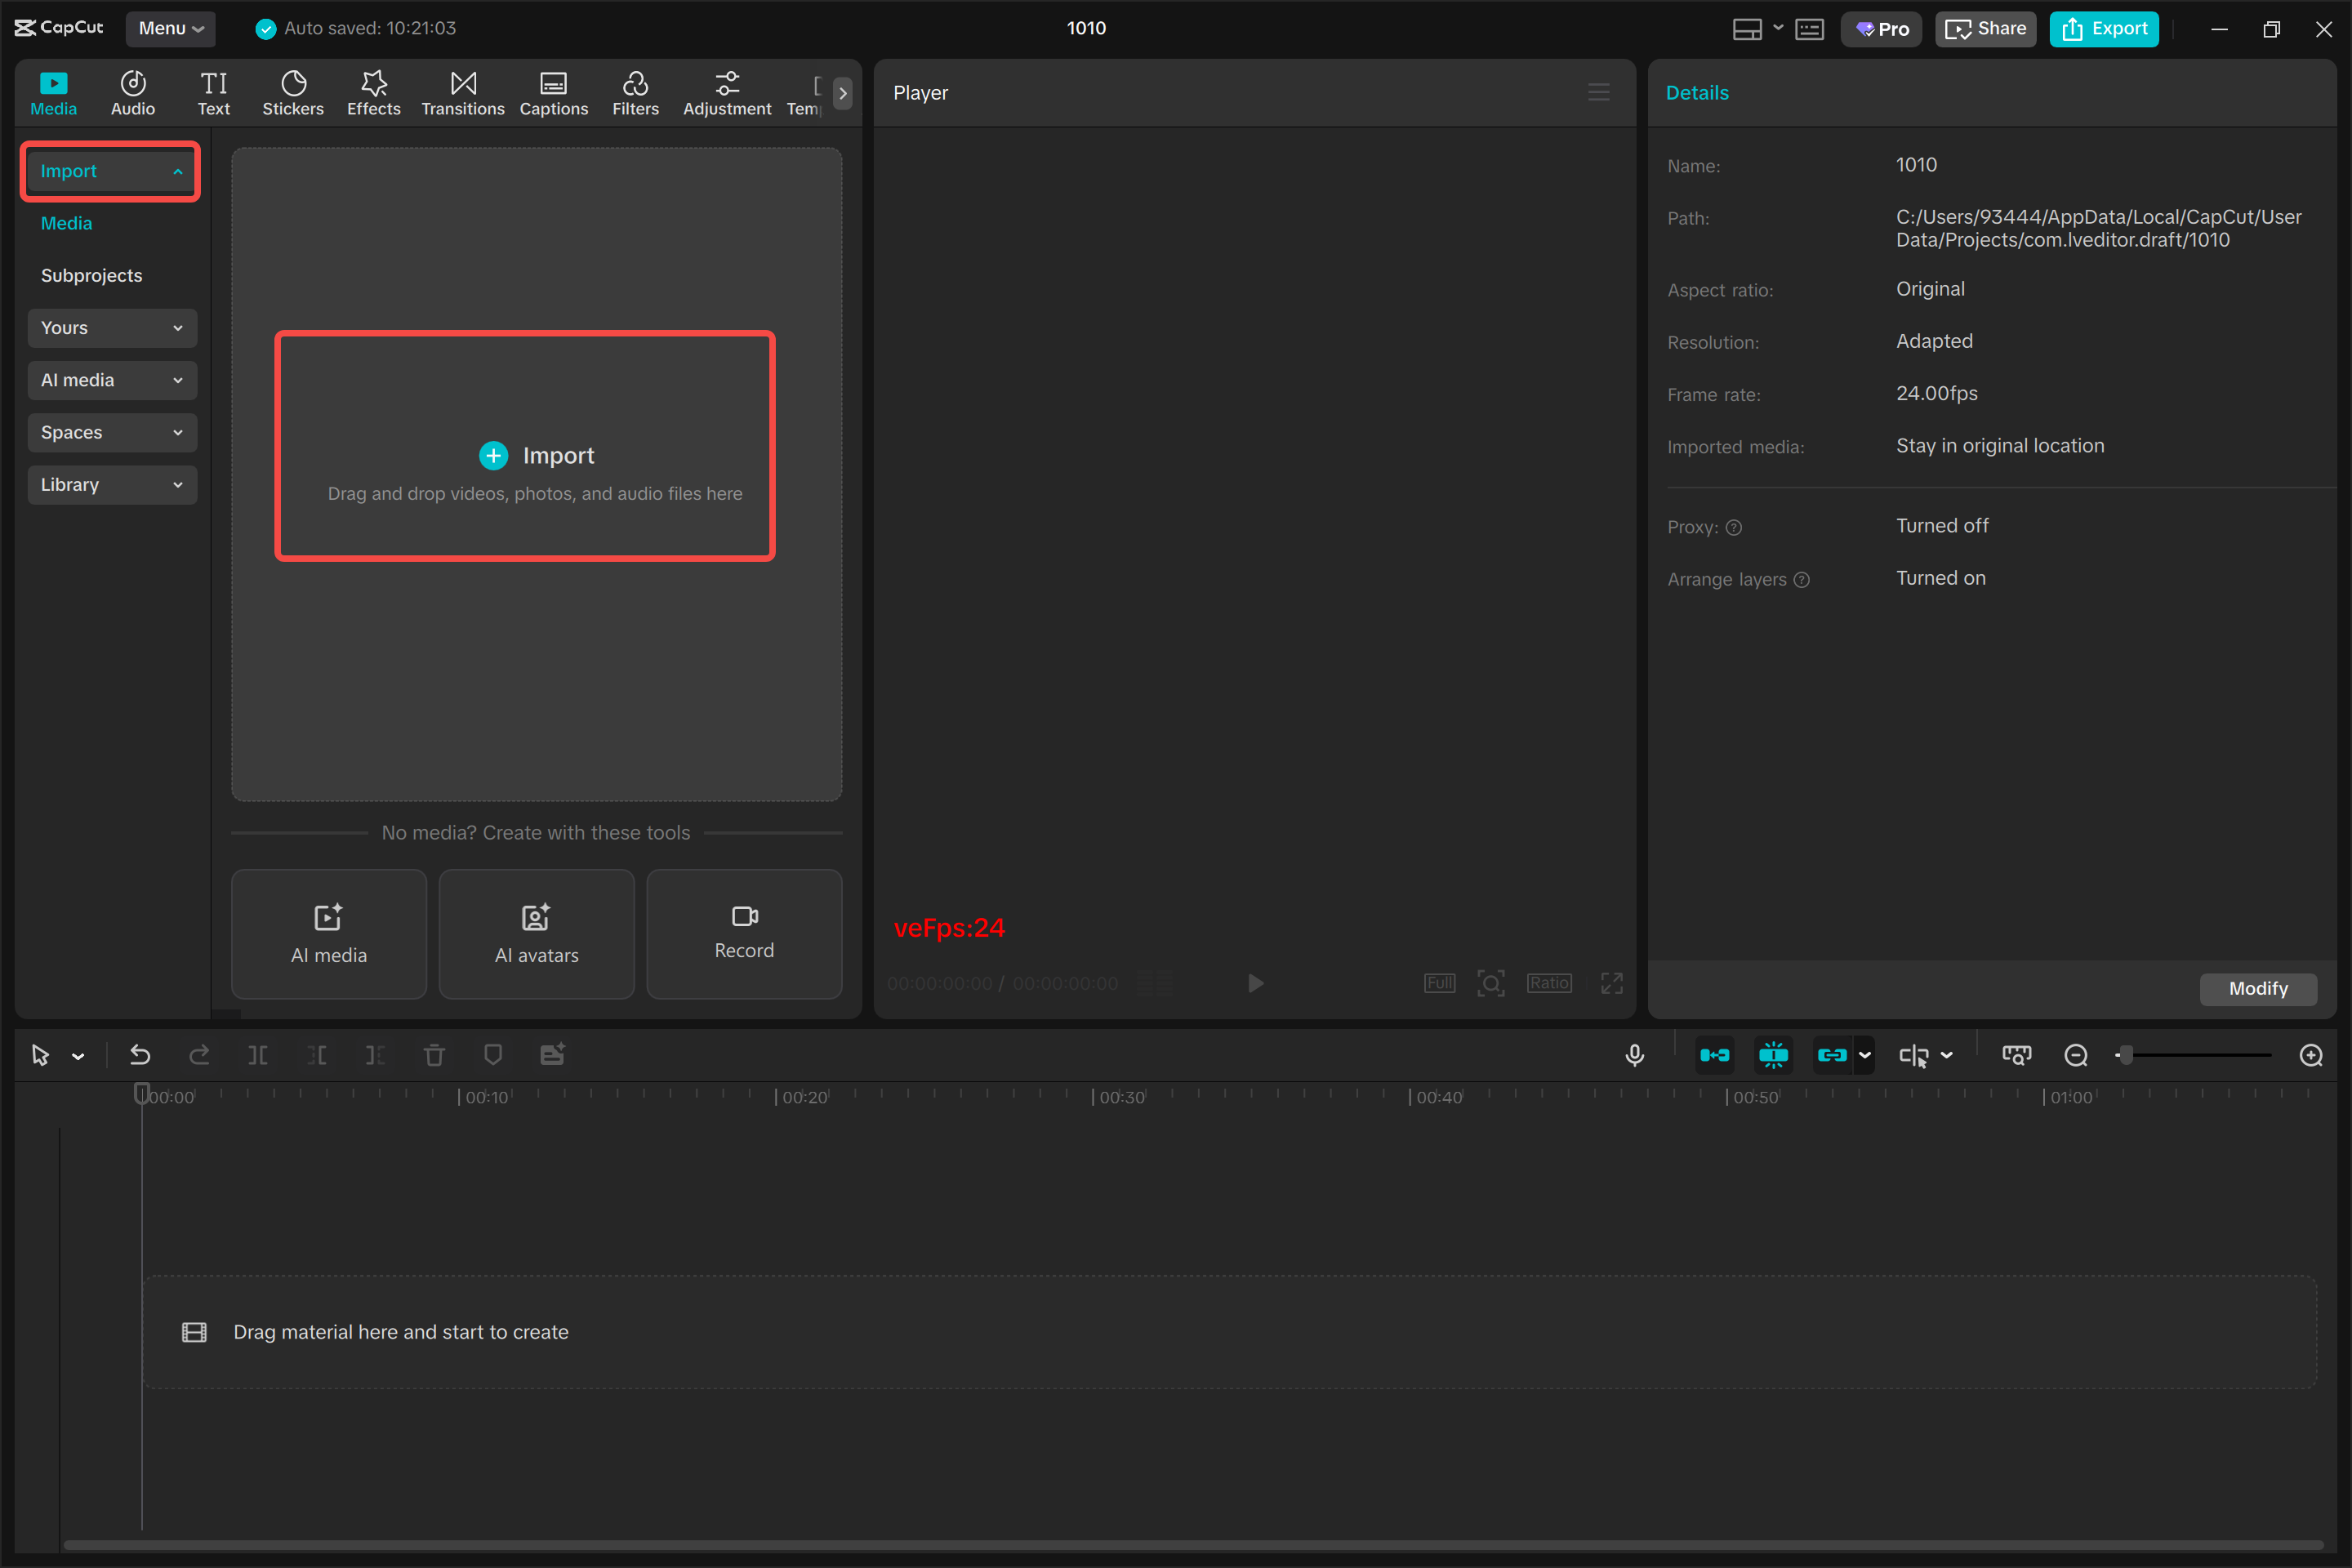Play the preview

tap(1256, 983)
